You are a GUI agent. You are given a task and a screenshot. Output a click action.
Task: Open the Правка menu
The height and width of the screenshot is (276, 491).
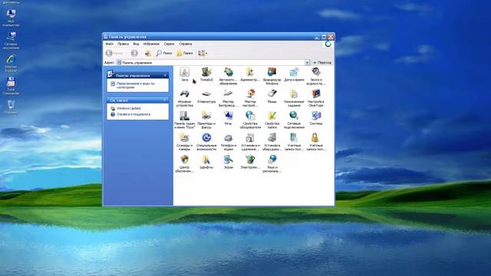point(123,44)
